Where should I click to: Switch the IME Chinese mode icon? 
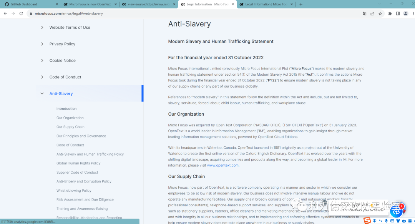375,221
